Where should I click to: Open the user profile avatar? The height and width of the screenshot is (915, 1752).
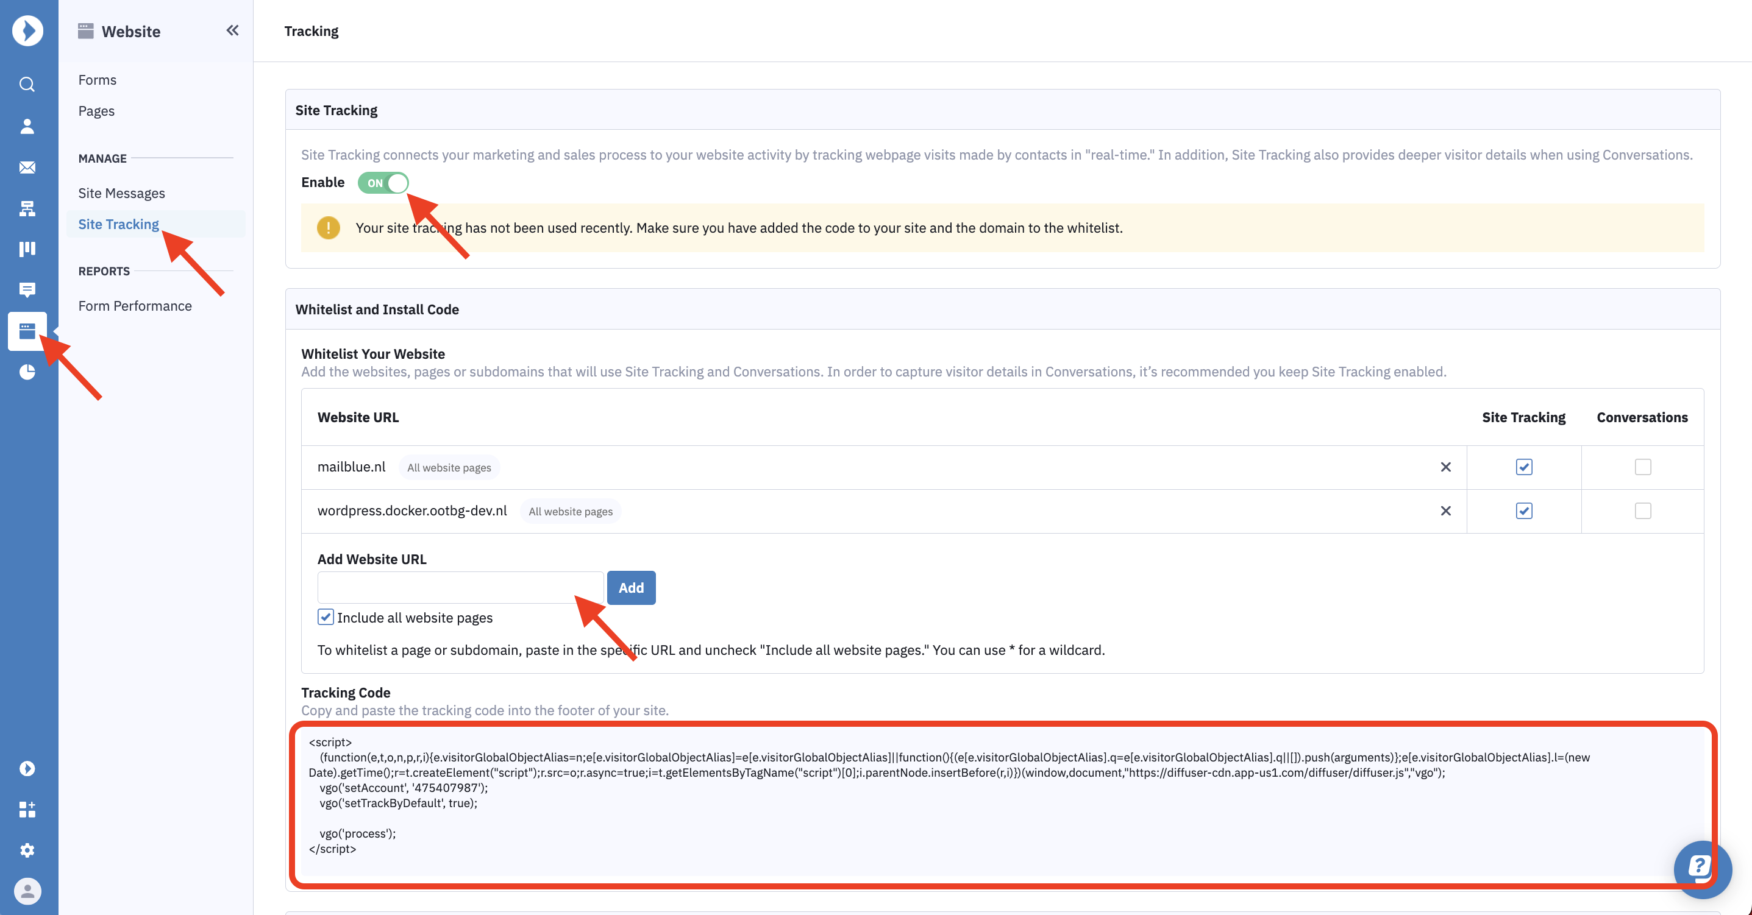(27, 891)
